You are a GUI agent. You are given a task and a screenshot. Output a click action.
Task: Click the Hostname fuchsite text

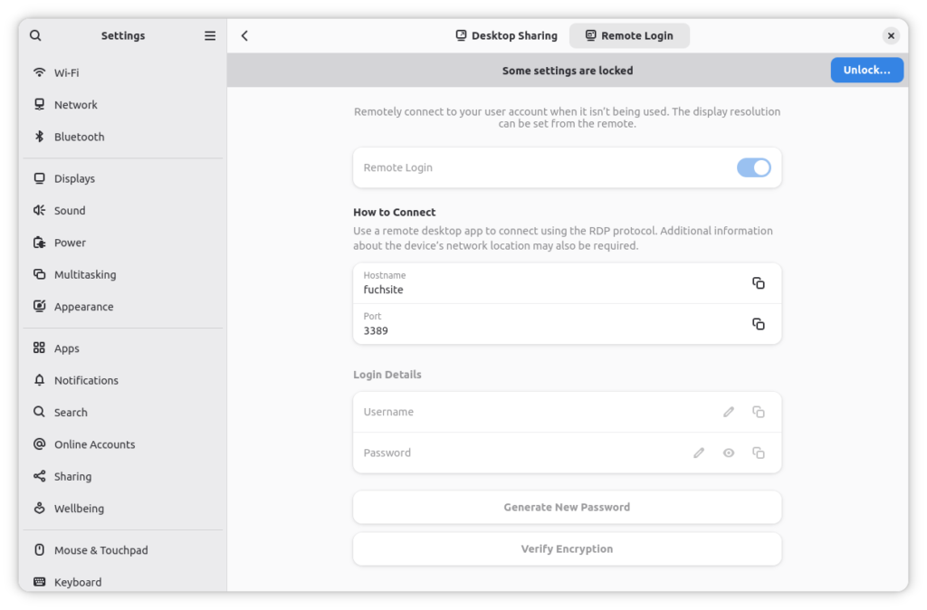[x=384, y=290]
